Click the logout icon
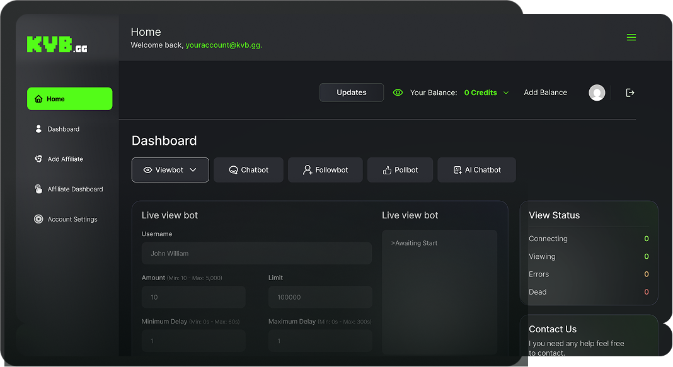The height and width of the screenshot is (367, 673). click(630, 93)
